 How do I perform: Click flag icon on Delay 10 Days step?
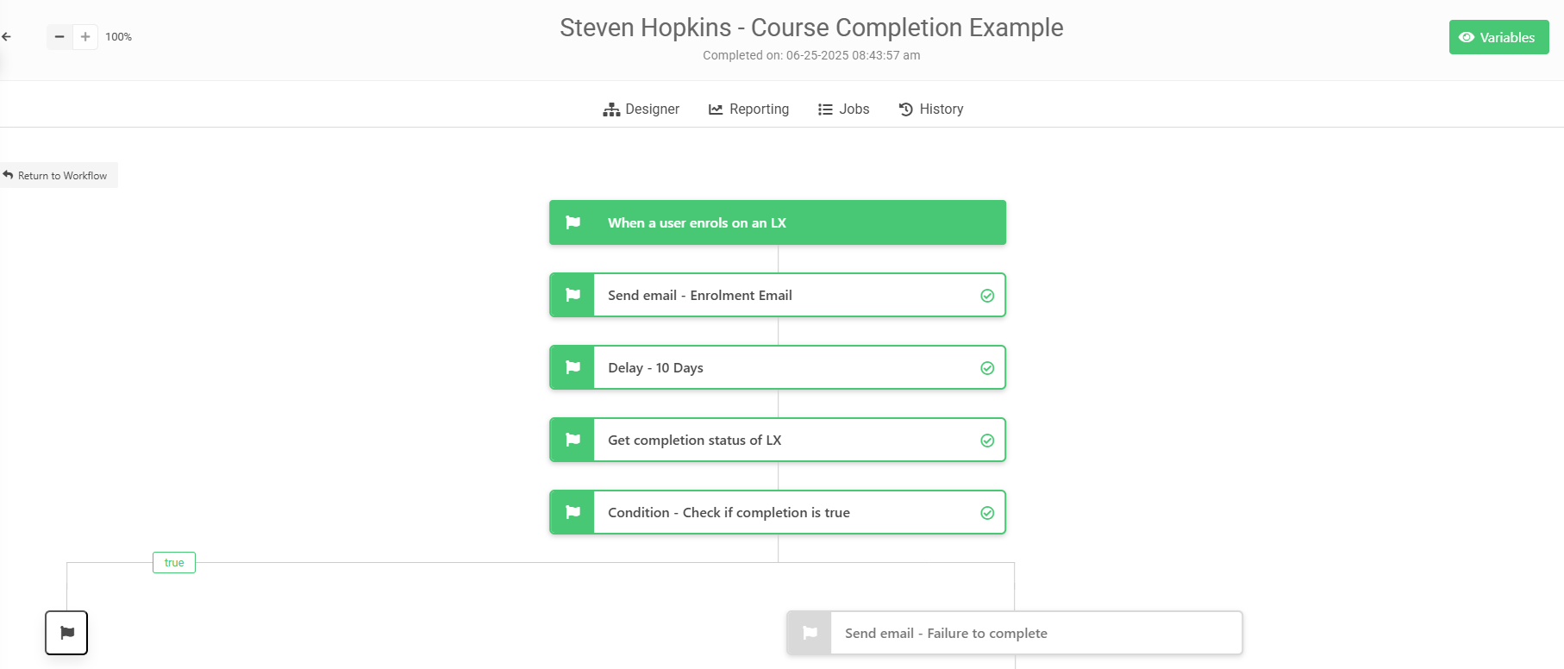[572, 367]
